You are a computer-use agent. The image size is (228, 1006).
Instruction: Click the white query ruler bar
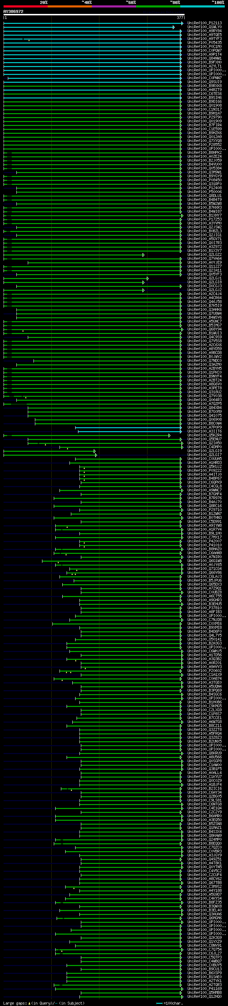(94, 15)
